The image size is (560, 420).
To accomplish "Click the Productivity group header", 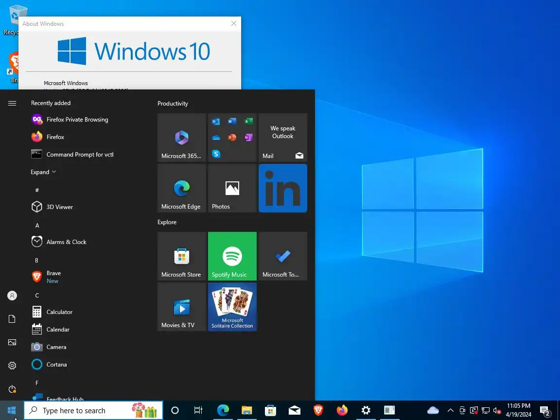I will point(173,104).
